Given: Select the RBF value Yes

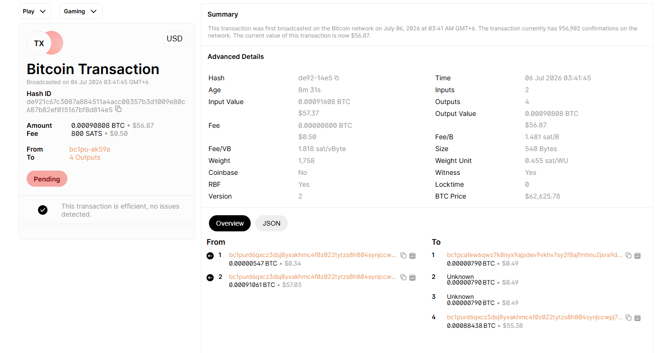Looking at the screenshot, I should (304, 184).
